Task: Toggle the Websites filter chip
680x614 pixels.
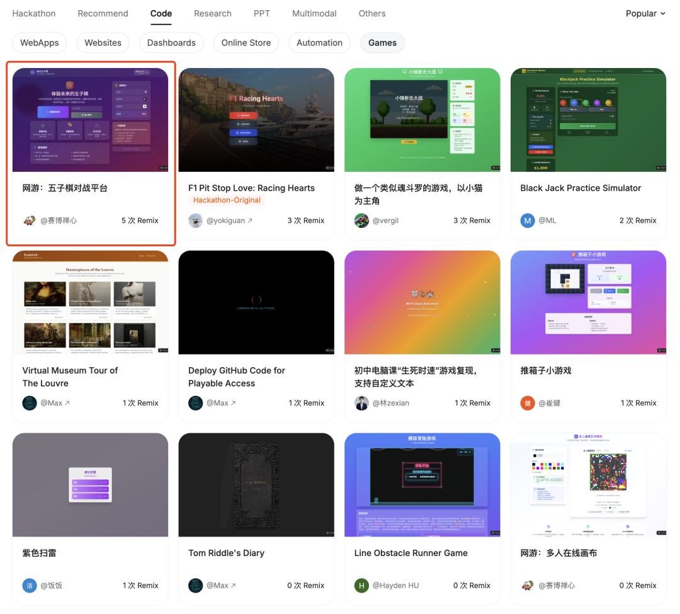Action: tap(103, 43)
